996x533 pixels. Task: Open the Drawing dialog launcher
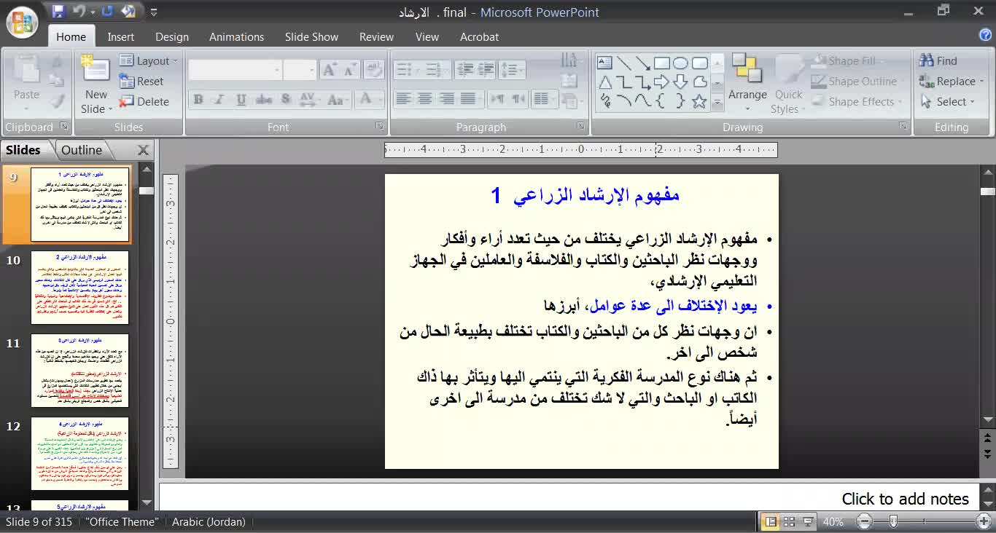(x=903, y=127)
